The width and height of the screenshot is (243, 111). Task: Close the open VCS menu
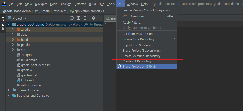[121, 4]
